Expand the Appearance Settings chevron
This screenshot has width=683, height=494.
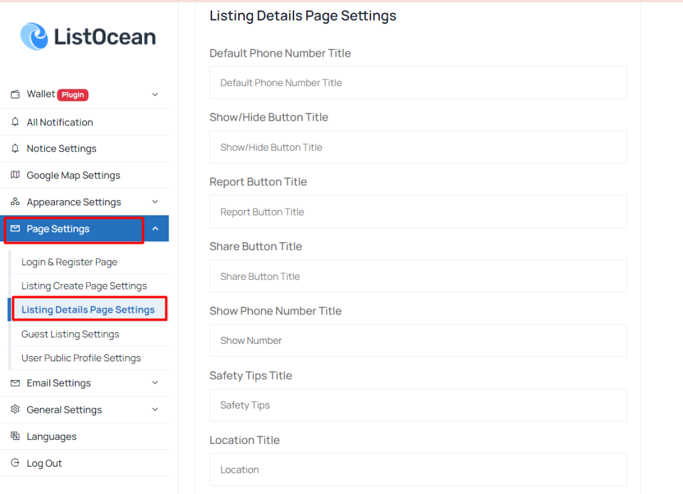point(155,201)
